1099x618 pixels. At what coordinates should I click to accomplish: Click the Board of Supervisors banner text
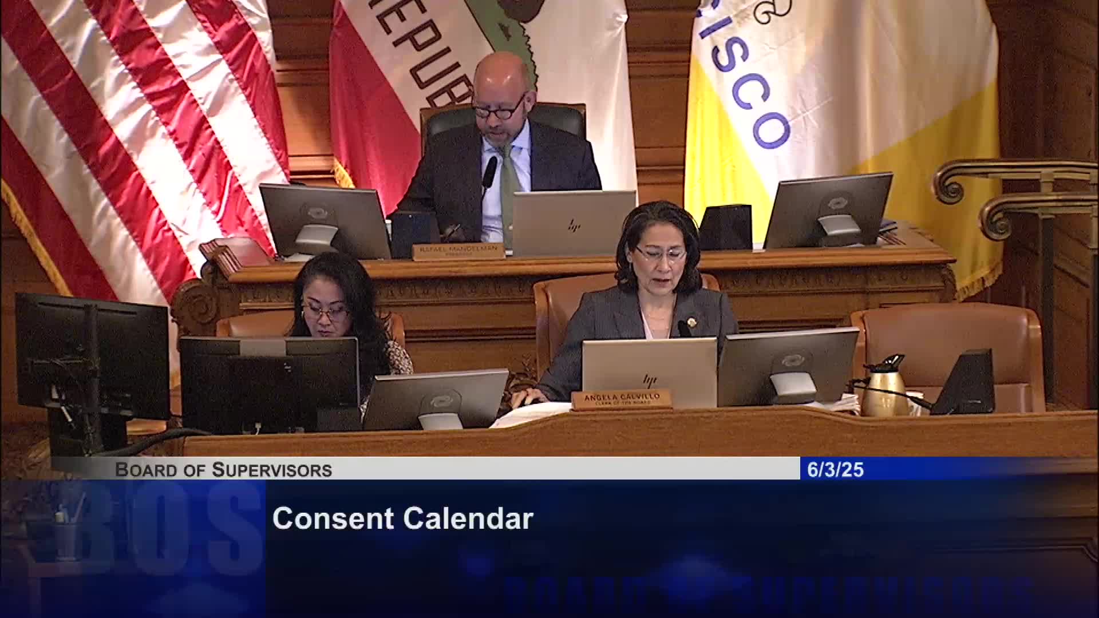click(x=223, y=470)
